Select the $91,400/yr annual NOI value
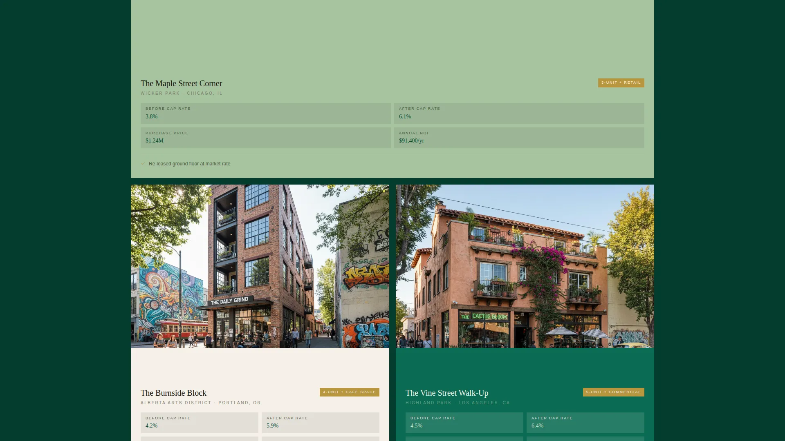Viewport: 785px width, 441px height. pos(411,140)
